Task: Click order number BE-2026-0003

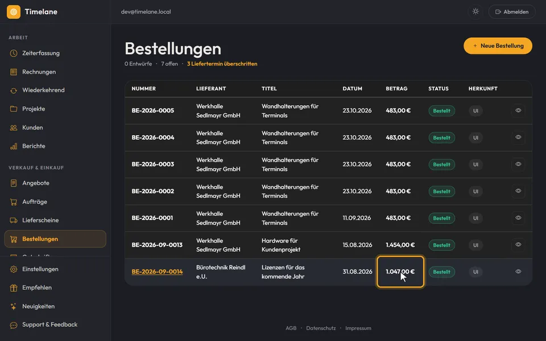Action: tap(153, 164)
